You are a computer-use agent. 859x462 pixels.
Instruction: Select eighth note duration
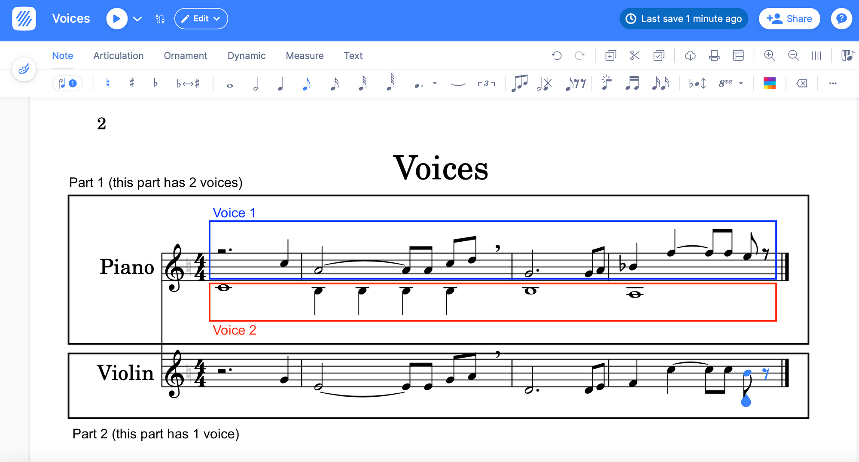coord(306,83)
